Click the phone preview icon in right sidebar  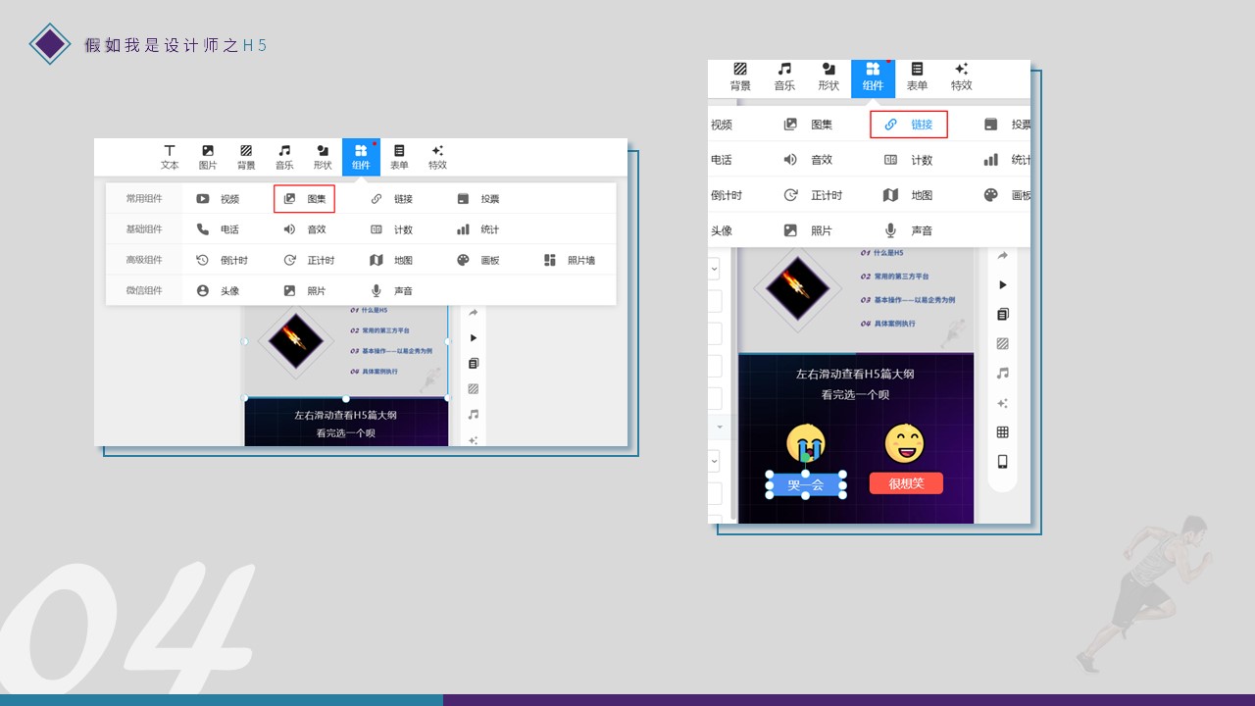pos(1002,461)
